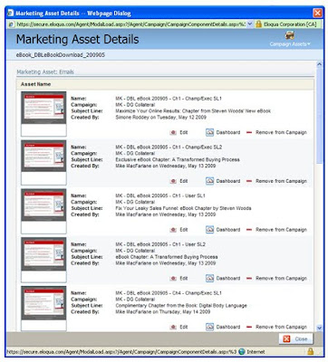328x362 pixels.
Task: Click the Edit icon for Ch1 - User SL1
Action: (173, 230)
